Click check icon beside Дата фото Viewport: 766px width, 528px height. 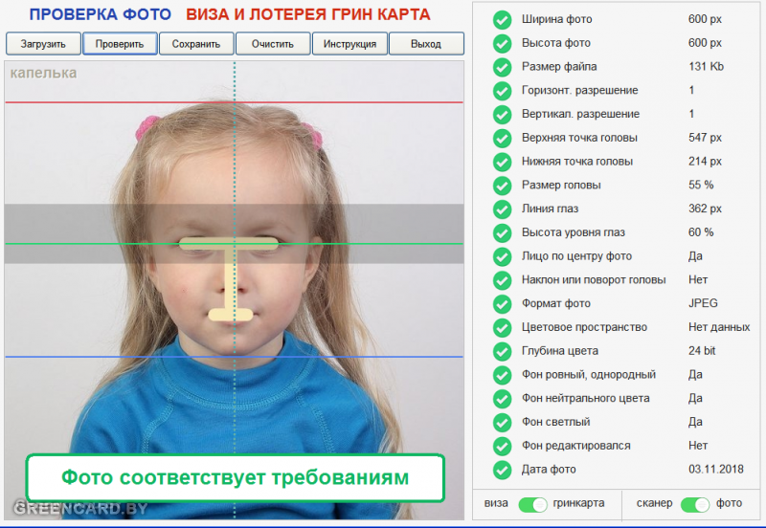(502, 470)
